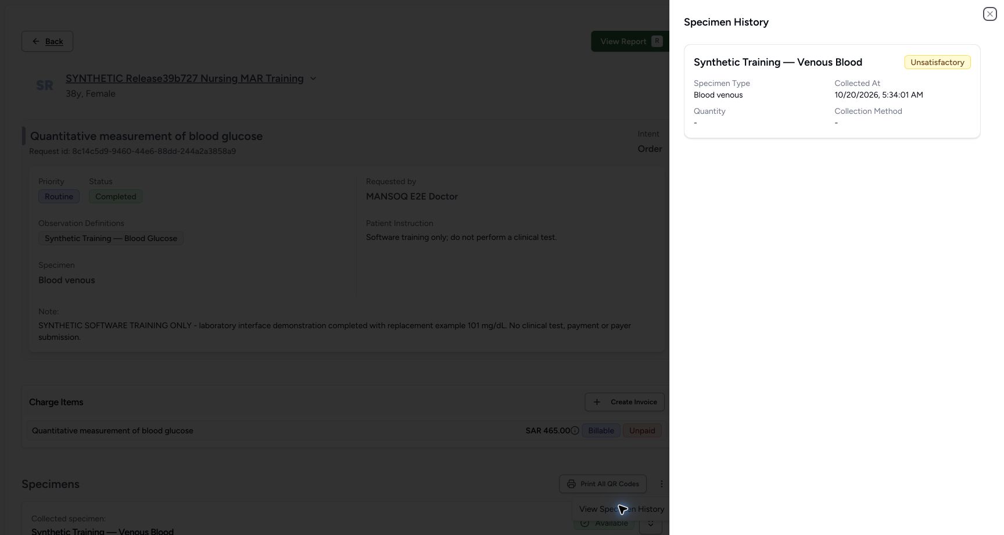This screenshot has width=1004, height=535.
Task: Click the Request id text
Action: click(x=132, y=151)
